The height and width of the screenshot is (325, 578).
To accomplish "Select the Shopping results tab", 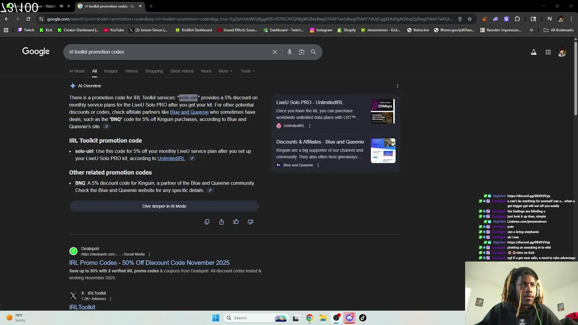I will tap(154, 71).
